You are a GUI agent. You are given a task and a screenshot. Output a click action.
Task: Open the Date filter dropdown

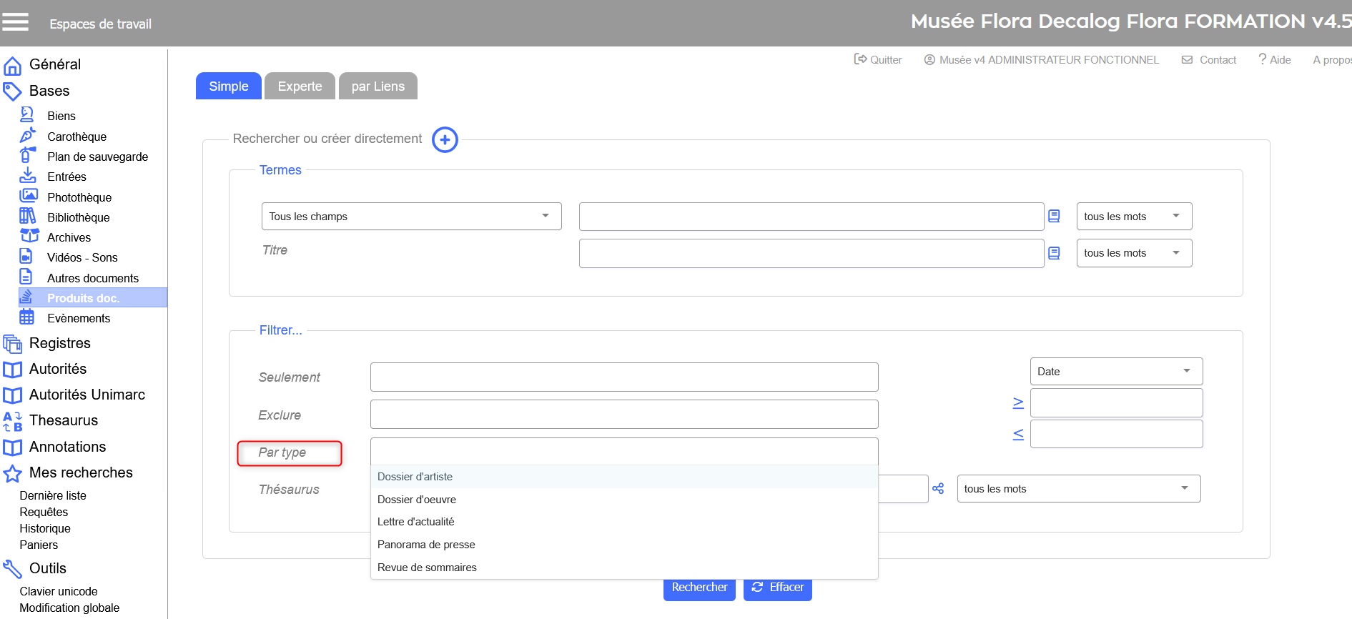click(x=1115, y=372)
